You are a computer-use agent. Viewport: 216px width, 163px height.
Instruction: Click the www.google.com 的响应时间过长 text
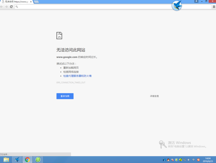click(x=77, y=57)
